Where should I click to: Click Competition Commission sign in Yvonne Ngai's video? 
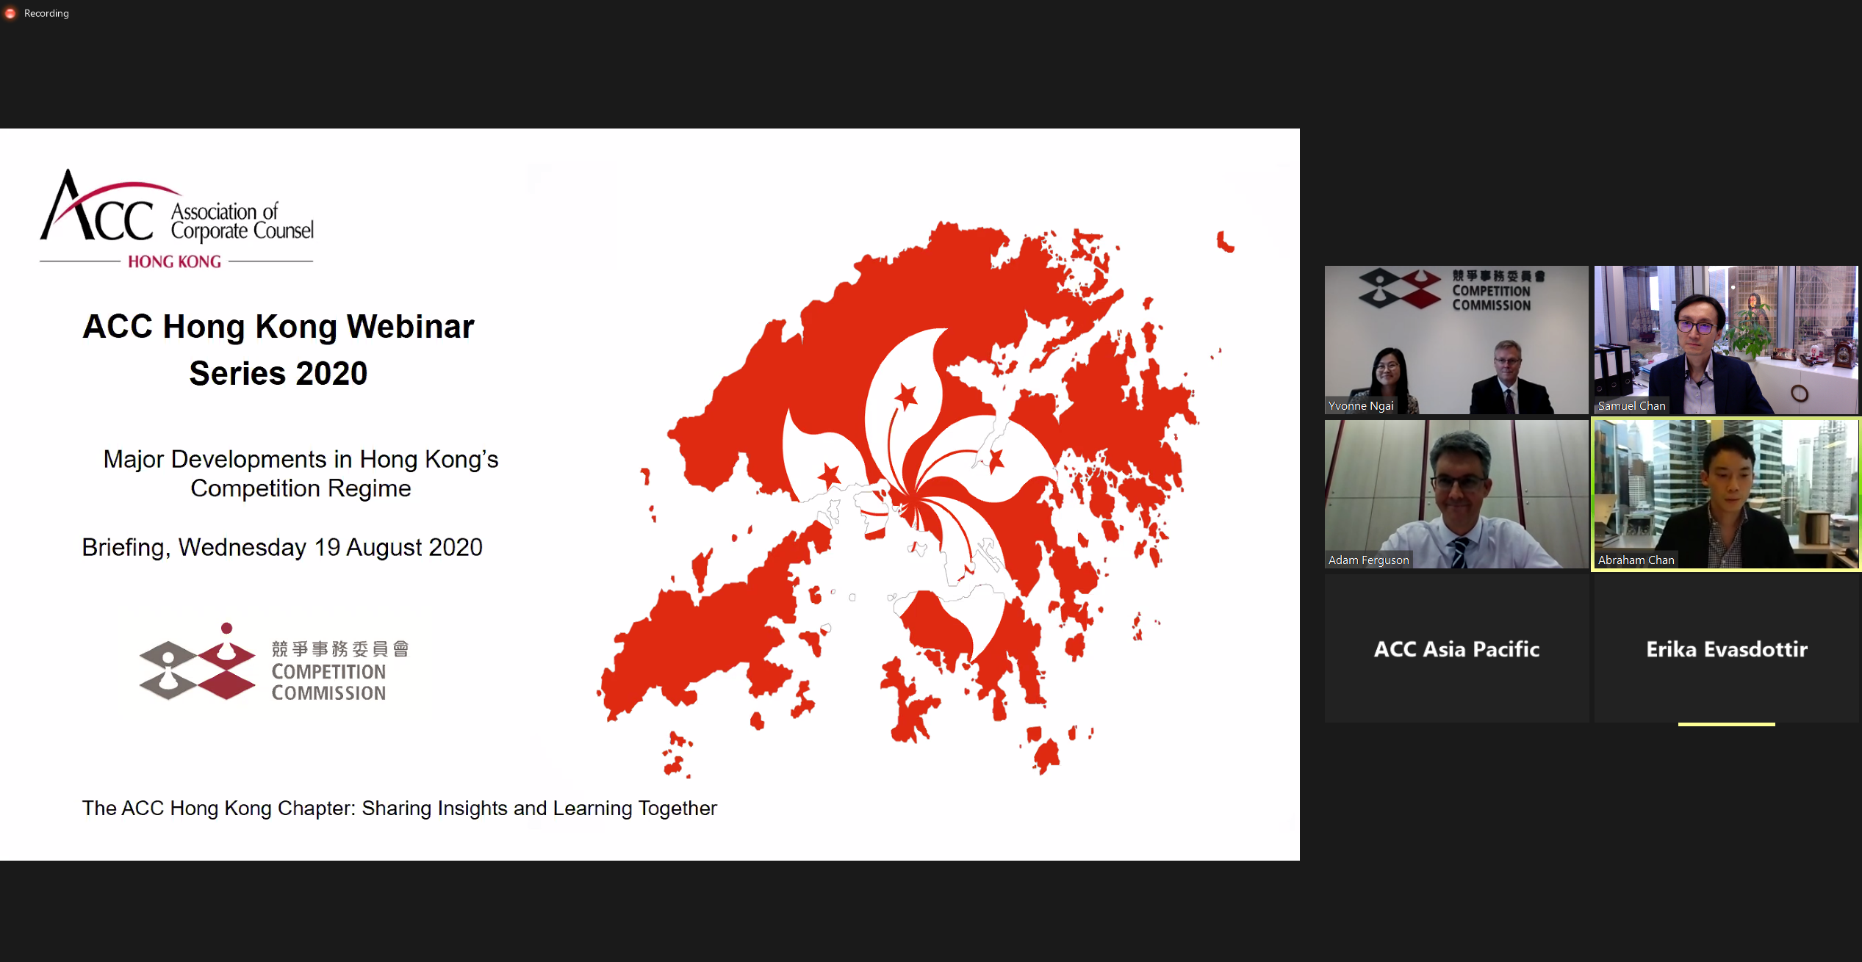(1452, 289)
